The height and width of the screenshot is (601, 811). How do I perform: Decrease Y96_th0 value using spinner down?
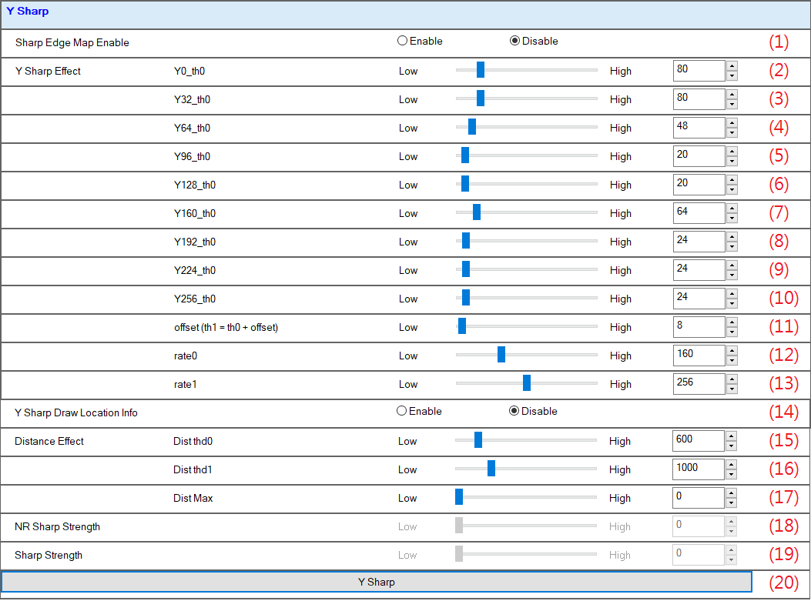coord(732,162)
